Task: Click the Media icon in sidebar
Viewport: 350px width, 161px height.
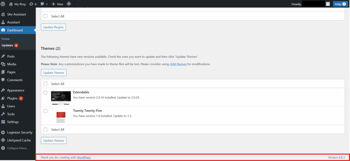Action: coord(3,64)
